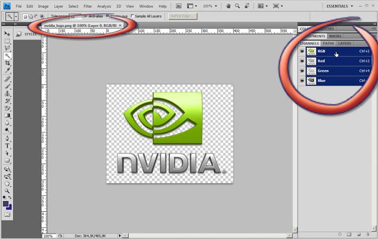Switch to the Masks tab

pos(335,36)
